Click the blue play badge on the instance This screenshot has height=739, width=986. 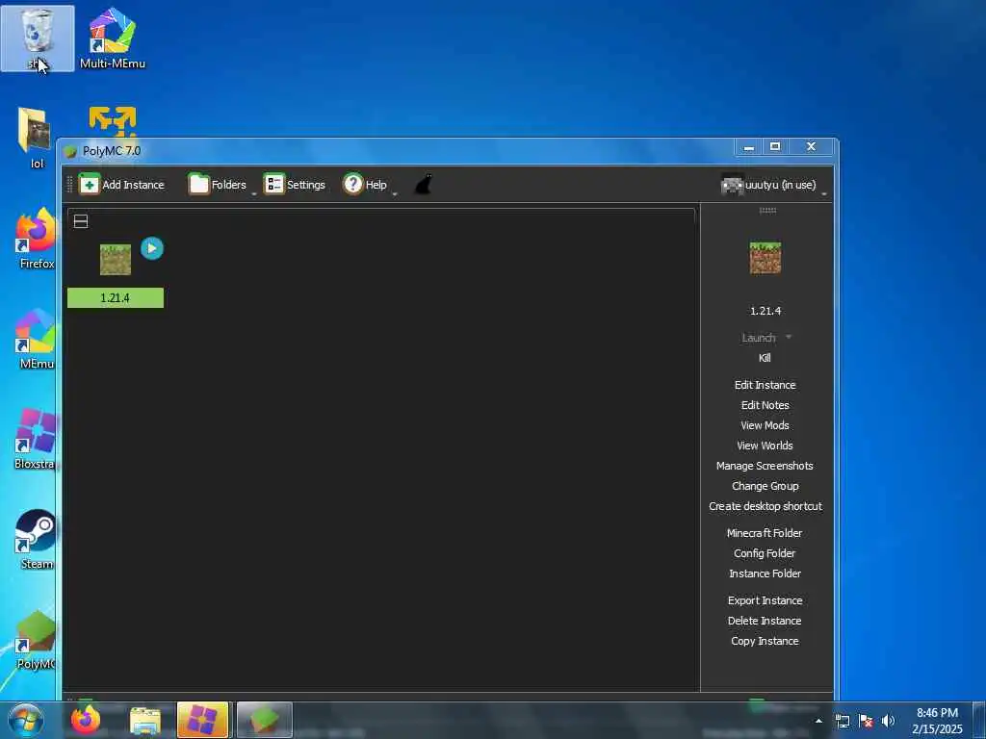coord(151,248)
